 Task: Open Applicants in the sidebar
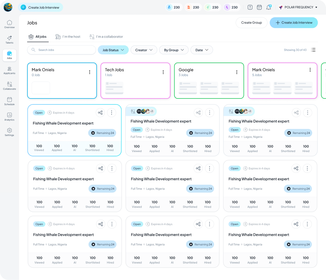click(9, 70)
